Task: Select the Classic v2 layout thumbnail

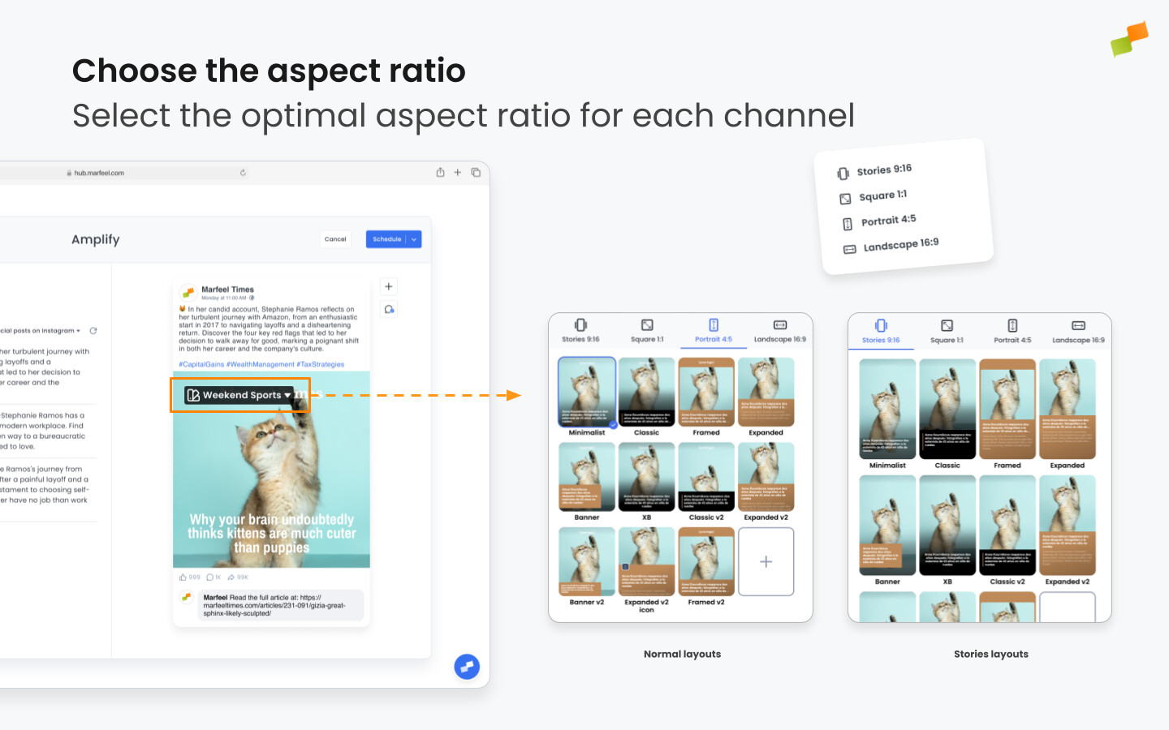Action: click(706, 477)
